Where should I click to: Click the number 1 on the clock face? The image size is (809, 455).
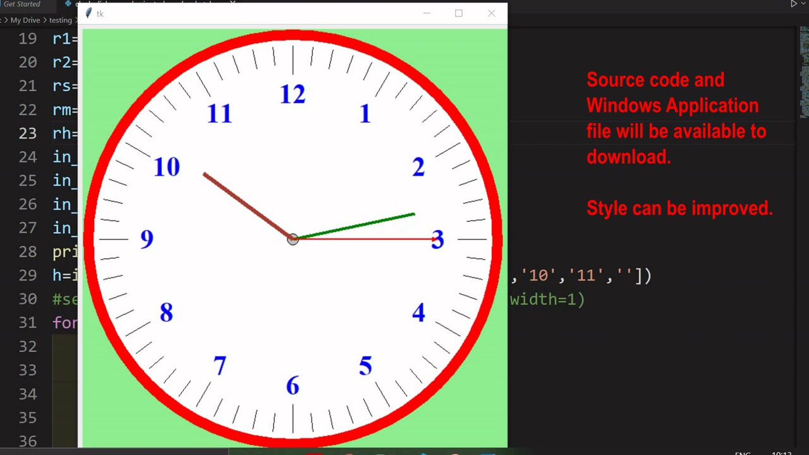pyautogui.click(x=365, y=114)
